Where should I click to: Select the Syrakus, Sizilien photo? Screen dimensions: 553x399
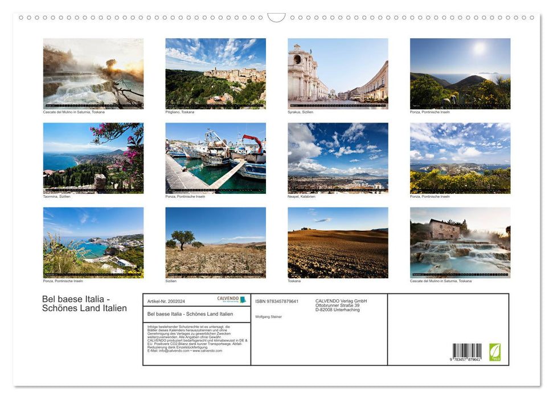click(x=338, y=73)
